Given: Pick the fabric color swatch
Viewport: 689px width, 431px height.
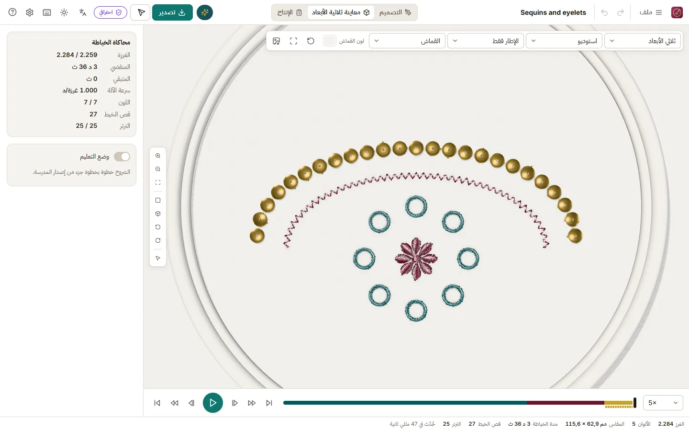Looking at the screenshot, I should (x=330, y=41).
